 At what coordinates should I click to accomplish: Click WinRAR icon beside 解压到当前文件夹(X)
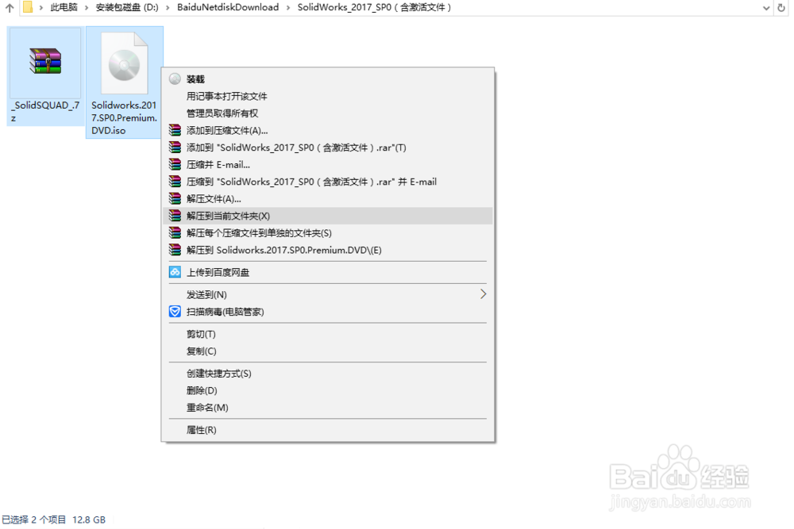pyautogui.click(x=175, y=216)
